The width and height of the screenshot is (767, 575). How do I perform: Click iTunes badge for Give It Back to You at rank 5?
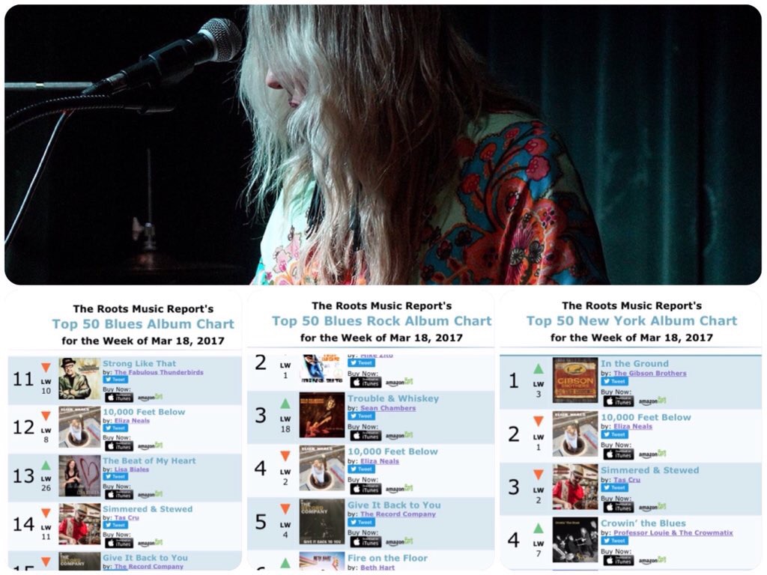click(x=366, y=542)
